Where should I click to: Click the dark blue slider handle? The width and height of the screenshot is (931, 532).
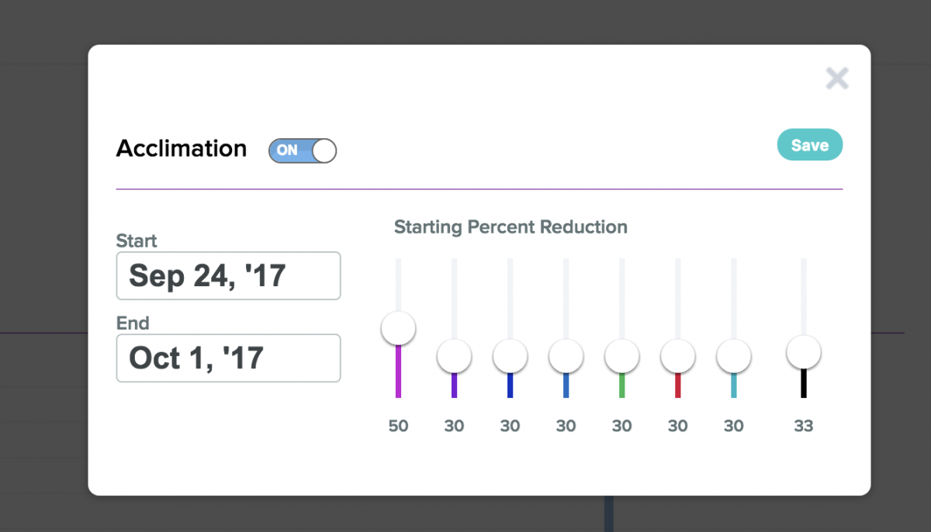tap(510, 357)
